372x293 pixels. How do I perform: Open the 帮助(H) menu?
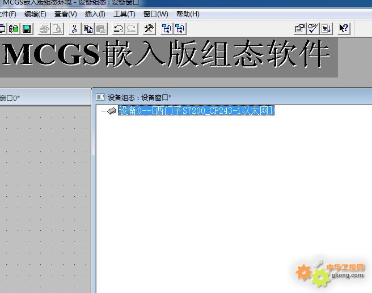click(188, 14)
